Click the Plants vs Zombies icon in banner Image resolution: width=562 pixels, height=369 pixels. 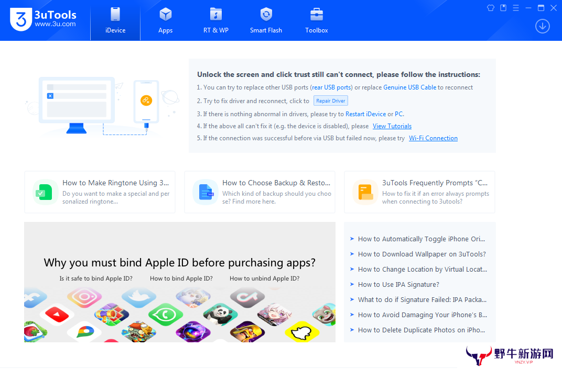click(x=138, y=332)
